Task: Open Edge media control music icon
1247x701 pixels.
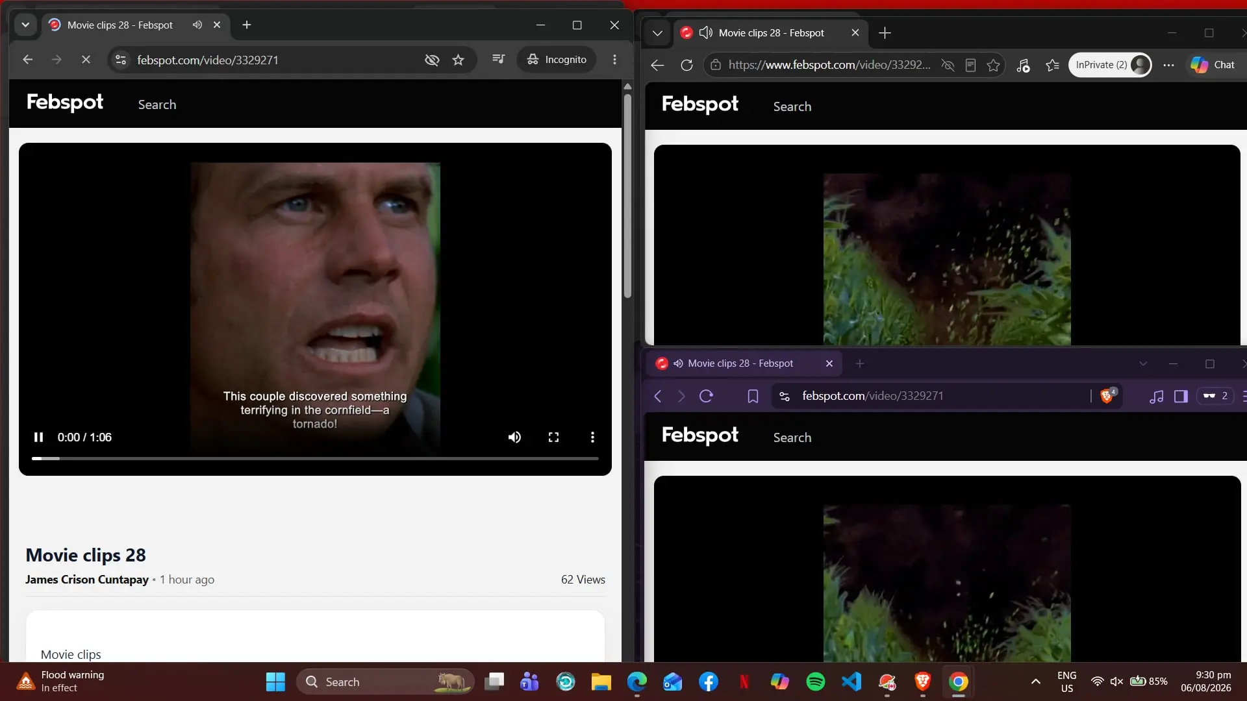Action: [1023, 65]
